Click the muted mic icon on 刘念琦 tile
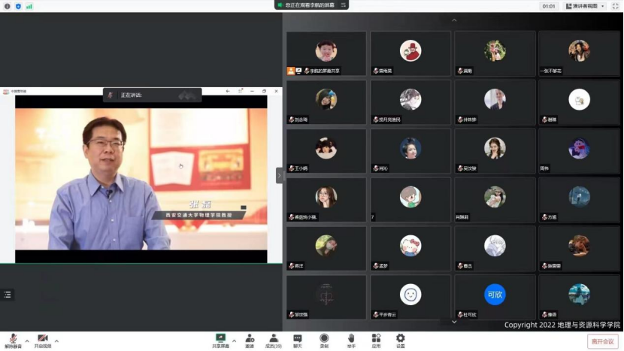This screenshot has height=351, width=624. tap(292, 120)
